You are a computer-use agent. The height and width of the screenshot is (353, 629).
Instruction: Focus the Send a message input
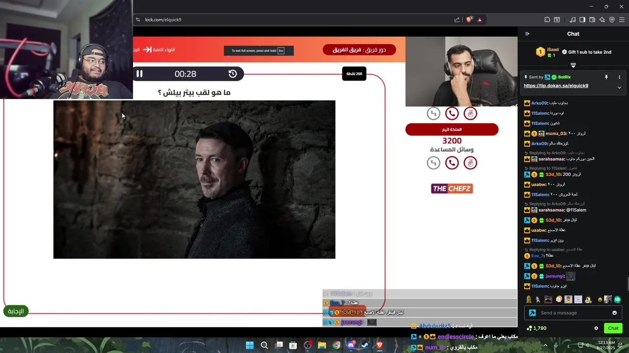pyautogui.click(x=573, y=313)
